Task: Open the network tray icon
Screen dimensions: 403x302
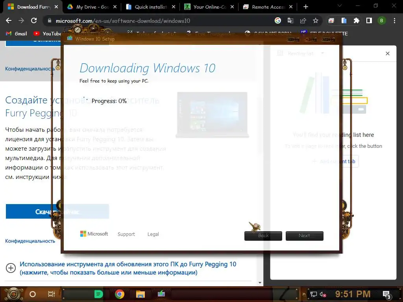Action: click(x=314, y=294)
